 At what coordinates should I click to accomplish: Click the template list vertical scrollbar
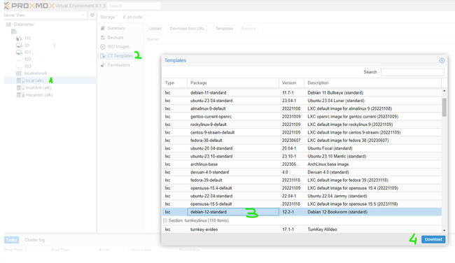click(x=444, y=107)
